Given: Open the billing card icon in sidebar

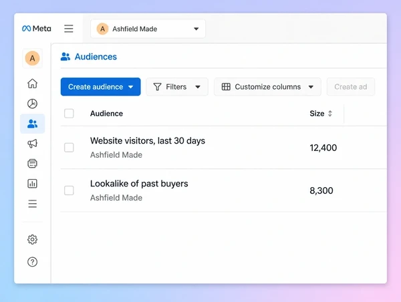Looking at the screenshot, I should point(32,164).
